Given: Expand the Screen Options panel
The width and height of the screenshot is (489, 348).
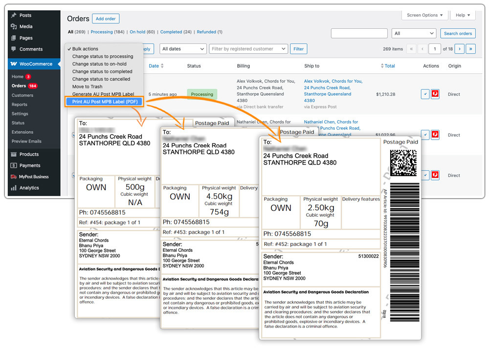Looking at the screenshot, I should click(424, 15).
